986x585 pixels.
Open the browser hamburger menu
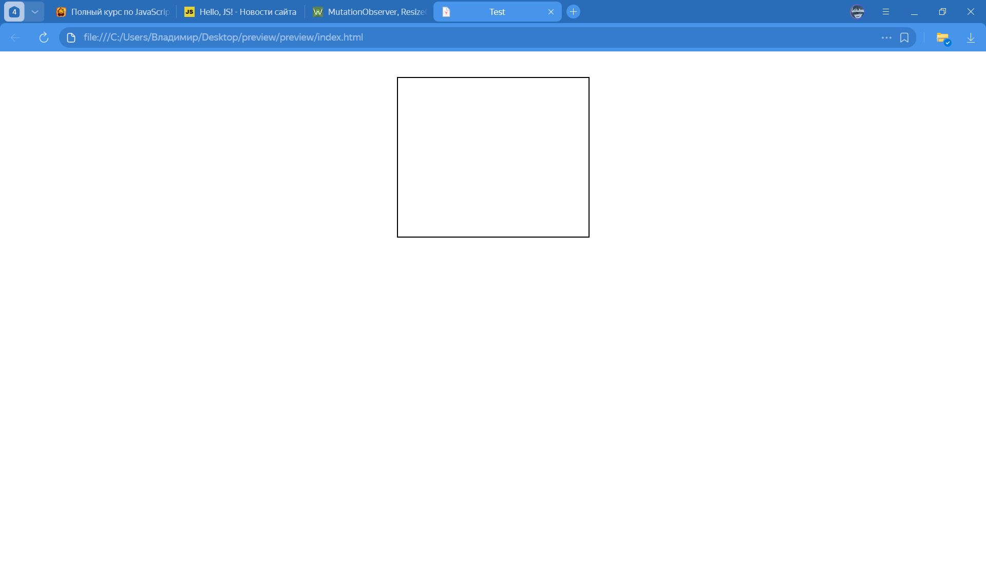886,12
